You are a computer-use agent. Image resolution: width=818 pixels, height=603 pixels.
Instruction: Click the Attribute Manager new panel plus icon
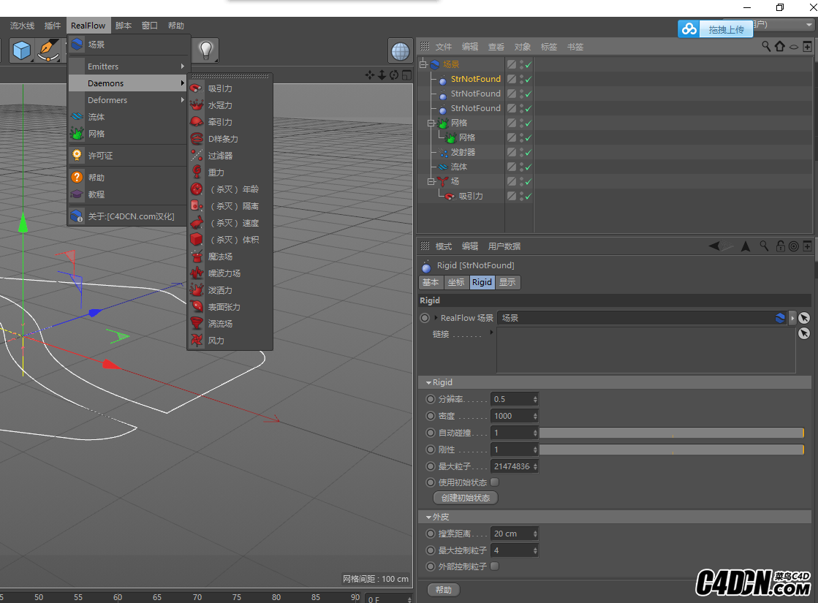coord(807,246)
